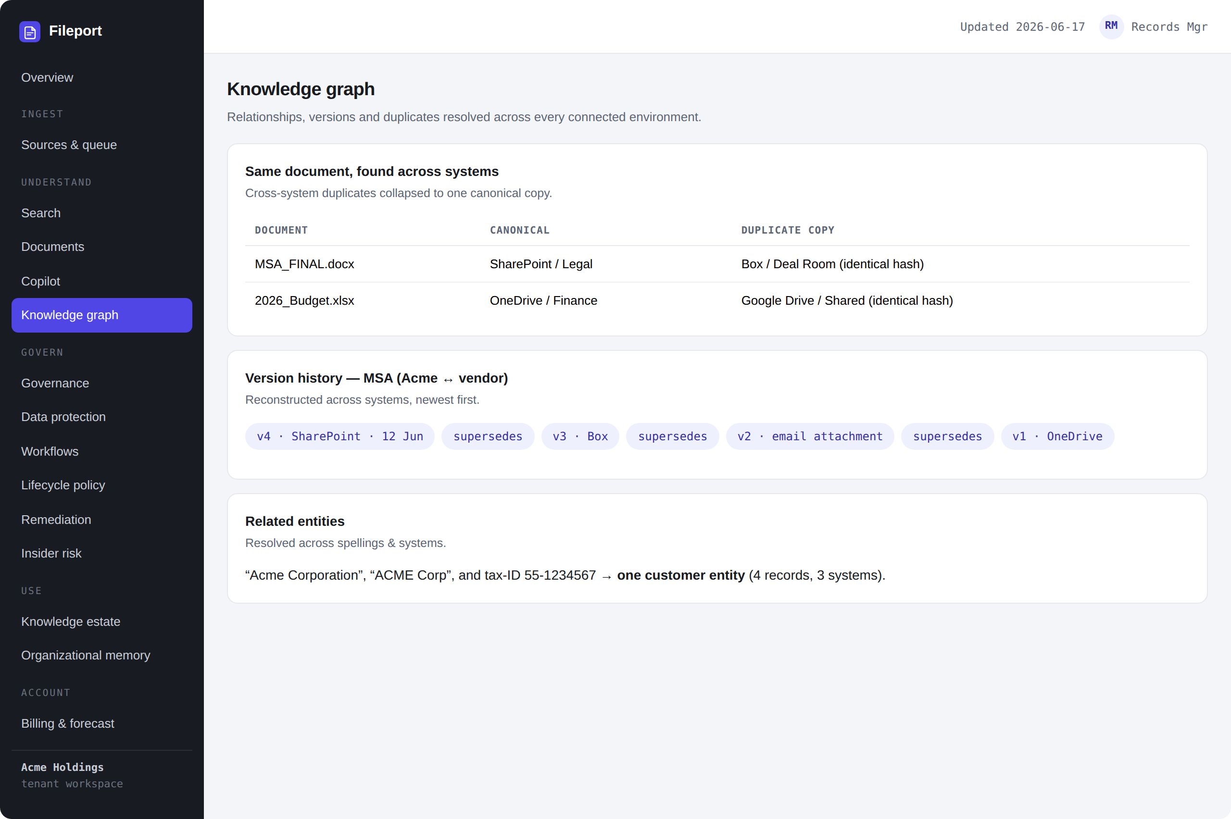Select the v4 · SharePoint · 12 Jun chip
The height and width of the screenshot is (819, 1231).
tap(339, 436)
